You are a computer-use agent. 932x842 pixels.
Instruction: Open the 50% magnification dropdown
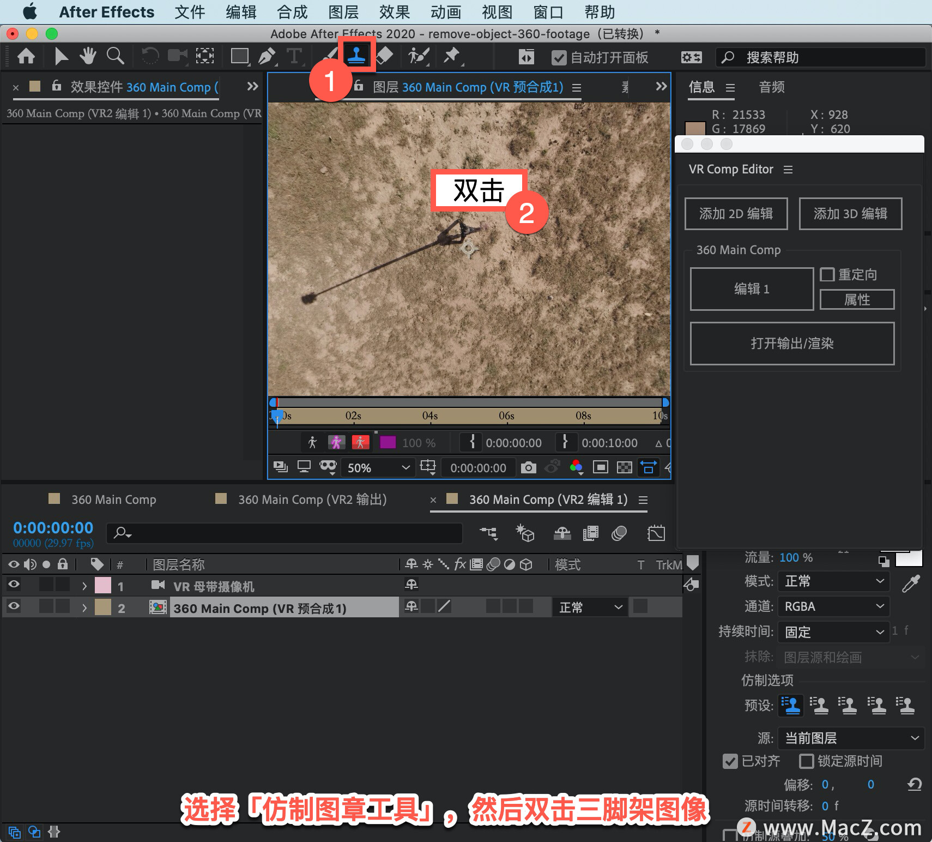click(x=379, y=468)
